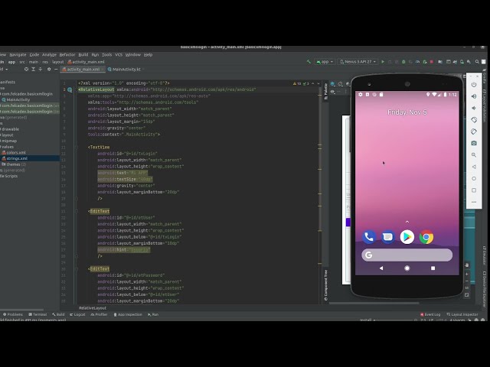Open the Event Log panel
Image resolution: width=490 pixels, height=367 pixels.
click(x=430, y=314)
